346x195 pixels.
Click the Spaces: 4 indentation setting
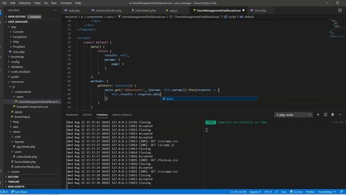tap(255, 192)
